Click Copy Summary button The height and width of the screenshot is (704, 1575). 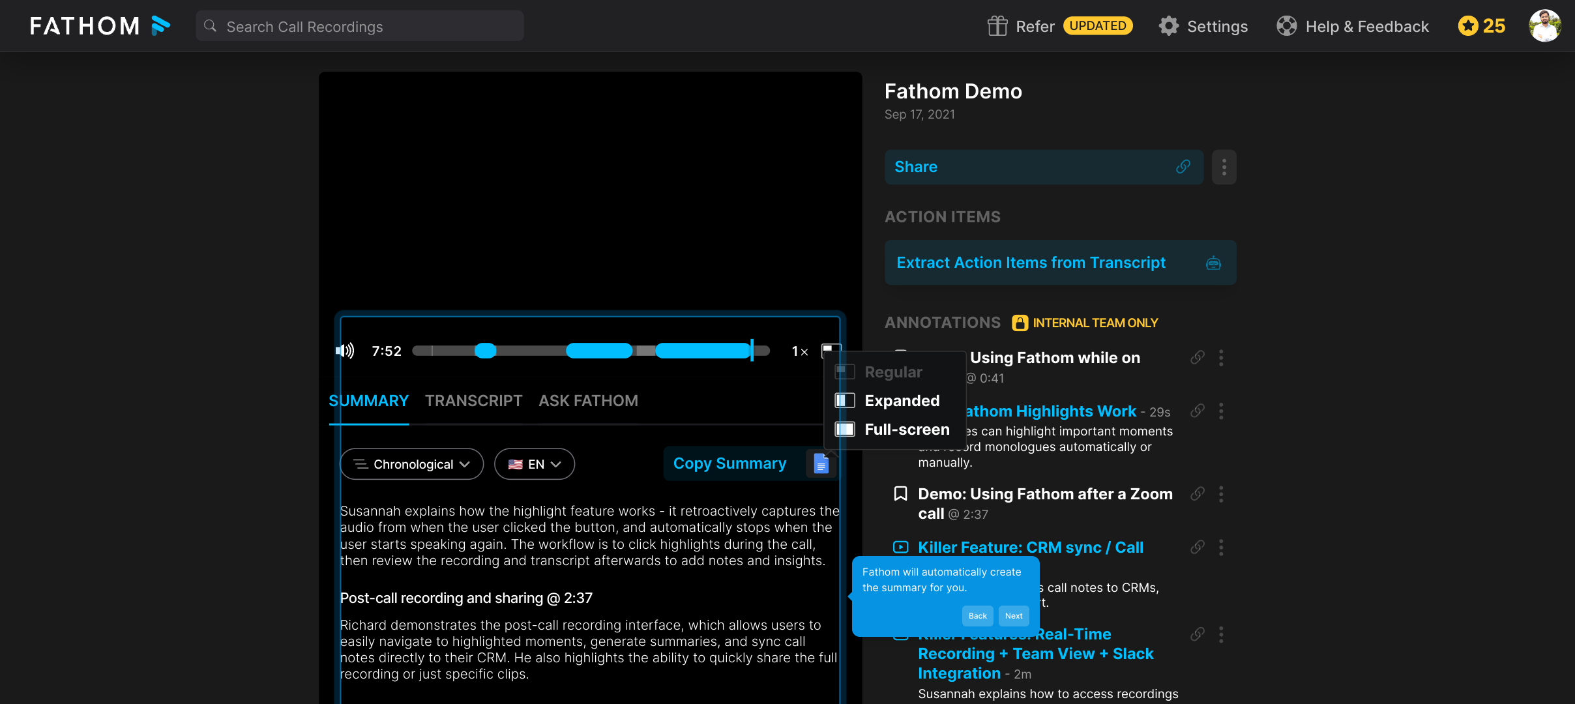730,463
